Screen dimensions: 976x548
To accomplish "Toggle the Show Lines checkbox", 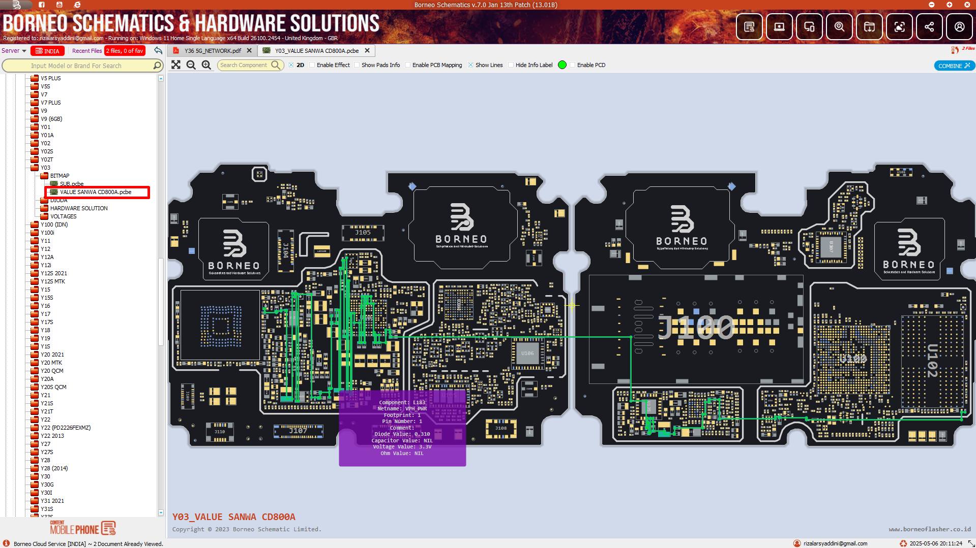I will coord(471,65).
